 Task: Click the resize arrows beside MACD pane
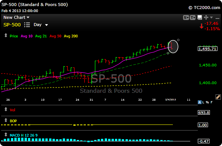[6, 134]
